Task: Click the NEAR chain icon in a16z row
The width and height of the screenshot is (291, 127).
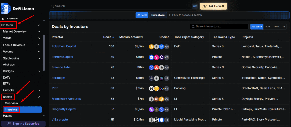Action: pyautogui.click(x=152, y=88)
